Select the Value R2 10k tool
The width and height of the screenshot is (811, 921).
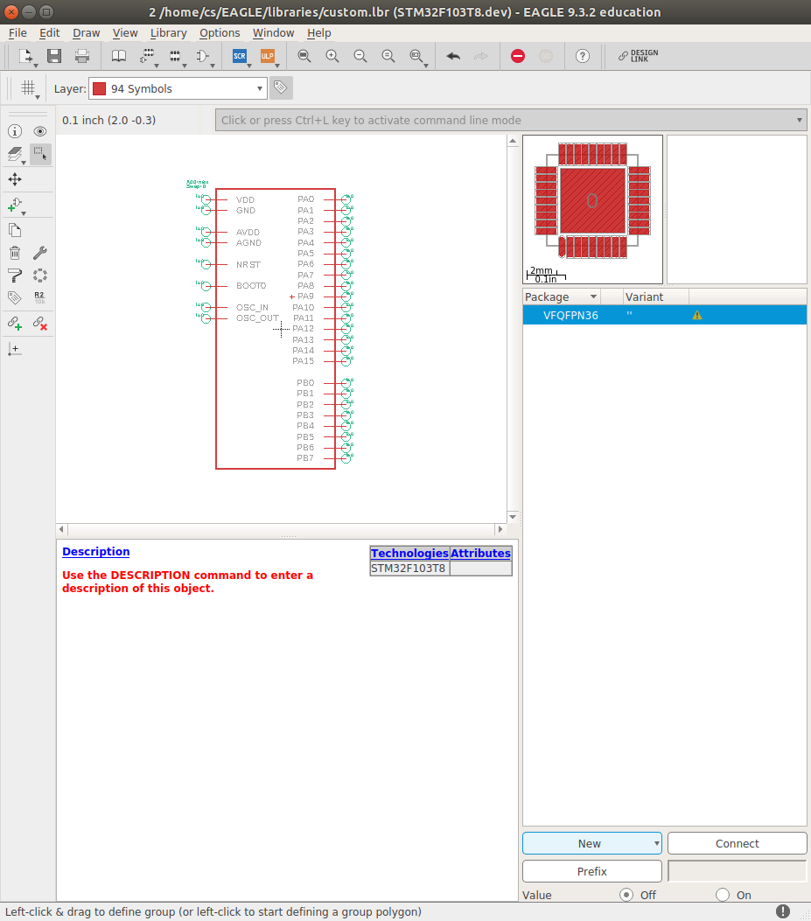click(x=40, y=297)
